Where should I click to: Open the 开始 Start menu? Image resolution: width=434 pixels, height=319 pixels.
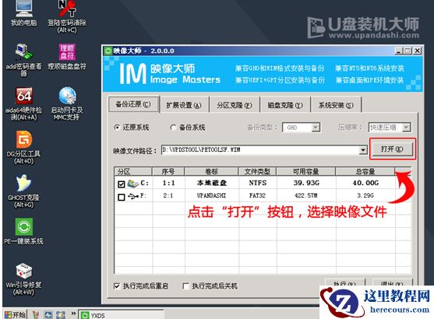15,315
